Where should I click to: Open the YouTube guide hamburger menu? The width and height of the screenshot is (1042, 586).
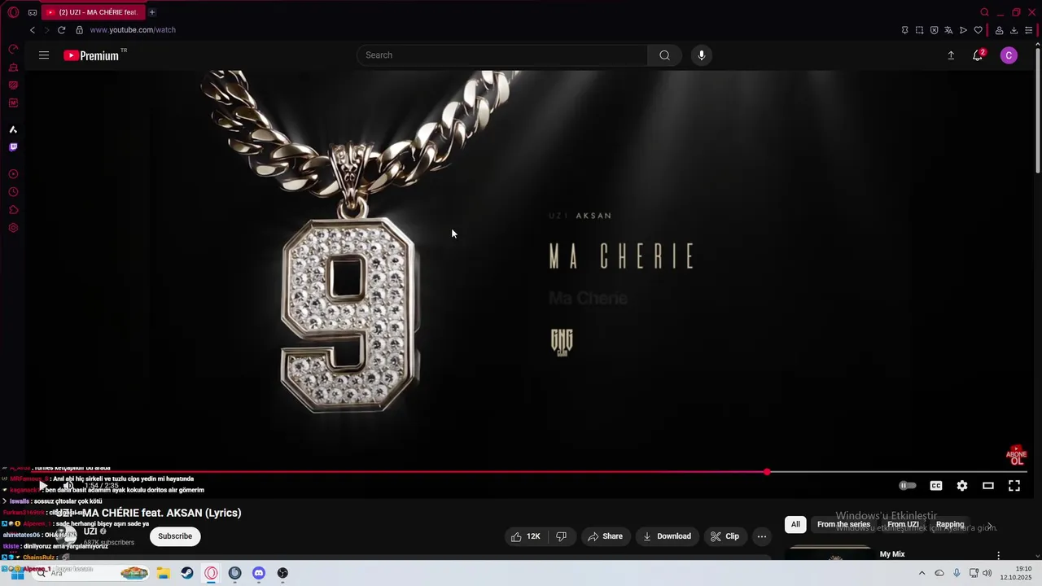click(x=44, y=55)
